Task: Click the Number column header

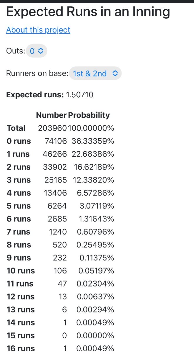Action: (52, 115)
